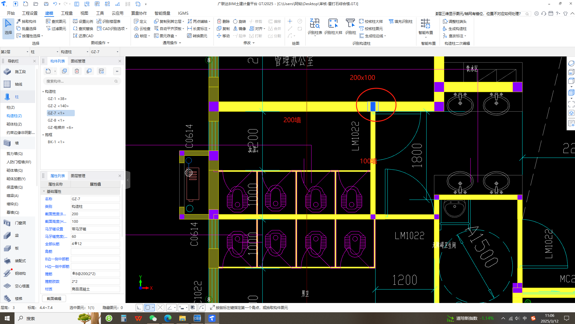Click 还原CAD tool
Image resolution: width=575 pixels, height=324 pixels.
pos(83,36)
